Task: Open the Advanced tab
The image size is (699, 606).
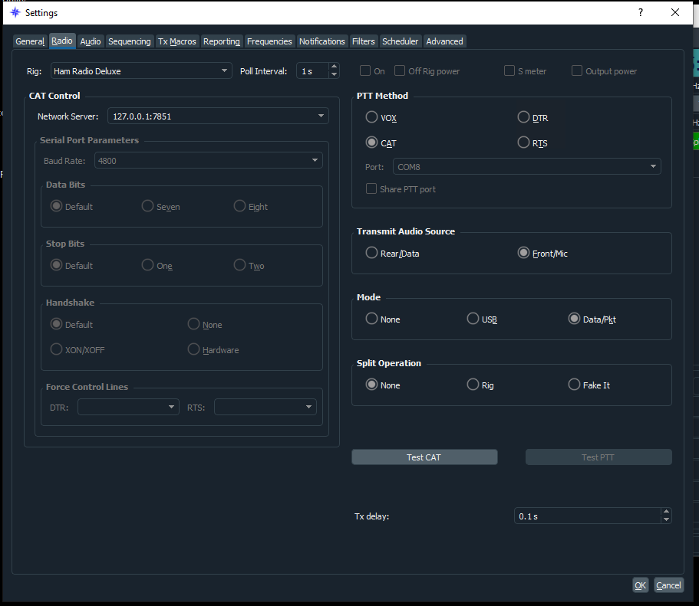Action: pyautogui.click(x=444, y=41)
